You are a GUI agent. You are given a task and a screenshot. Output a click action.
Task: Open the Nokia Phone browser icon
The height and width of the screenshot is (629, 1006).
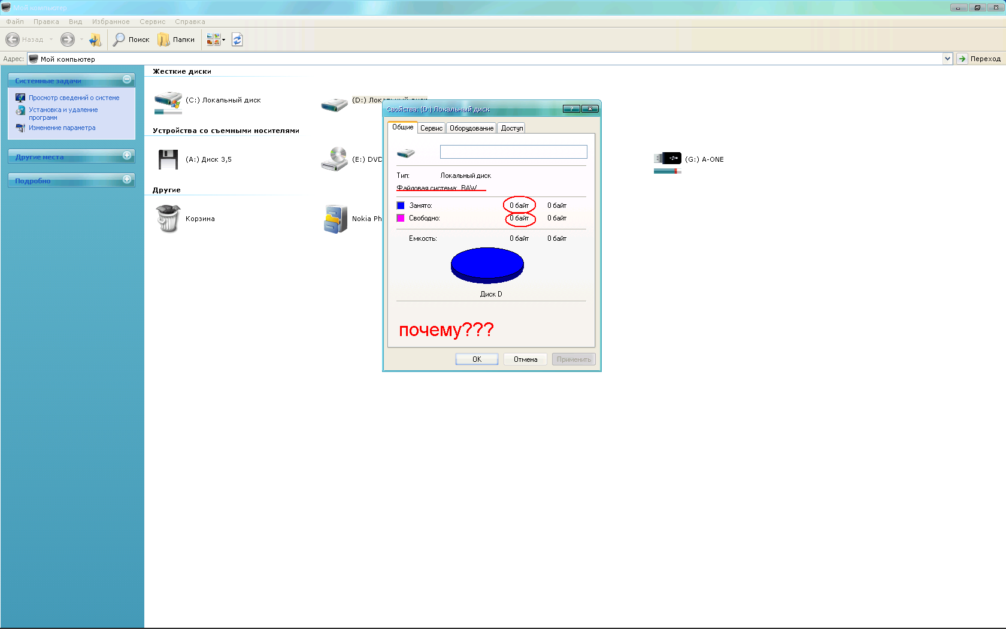click(335, 219)
